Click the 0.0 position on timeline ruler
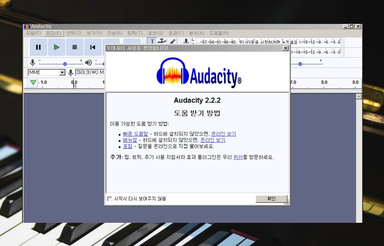Image resolution: width=384 pixels, height=246 pixels. pyautogui.click(x=74, y=82)
